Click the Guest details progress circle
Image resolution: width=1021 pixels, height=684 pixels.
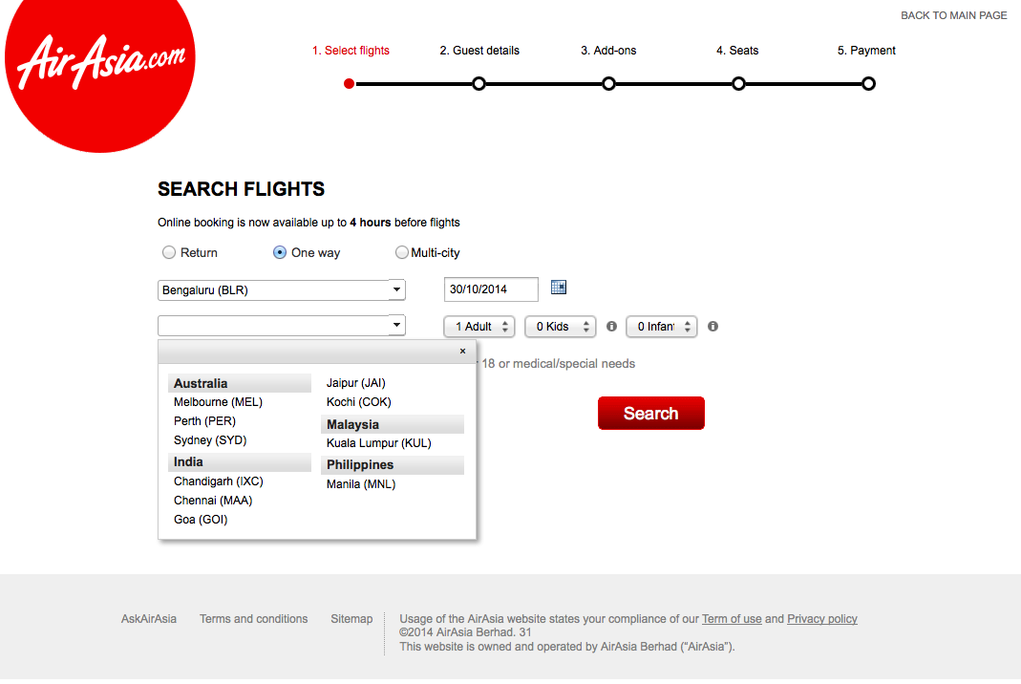479,83
